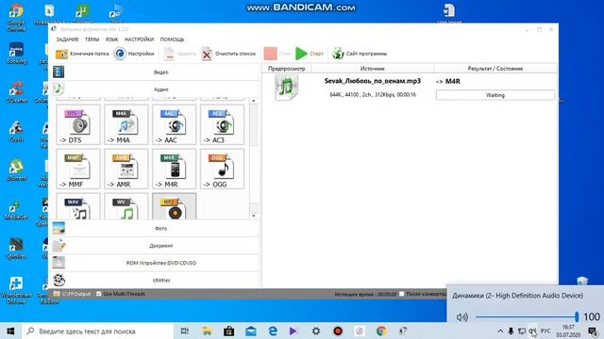Select the Google Chrome desktop shortcut
The image size is (604, 339).
point(16,18)
